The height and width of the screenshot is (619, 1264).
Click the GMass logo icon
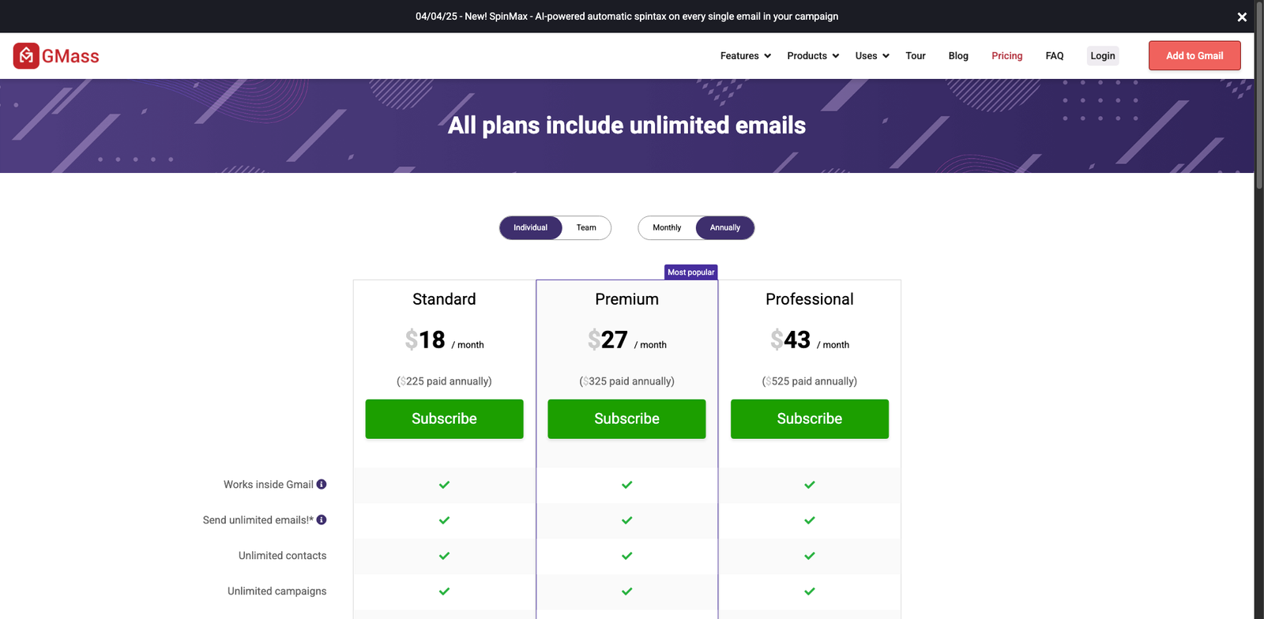tap(26, 56)
